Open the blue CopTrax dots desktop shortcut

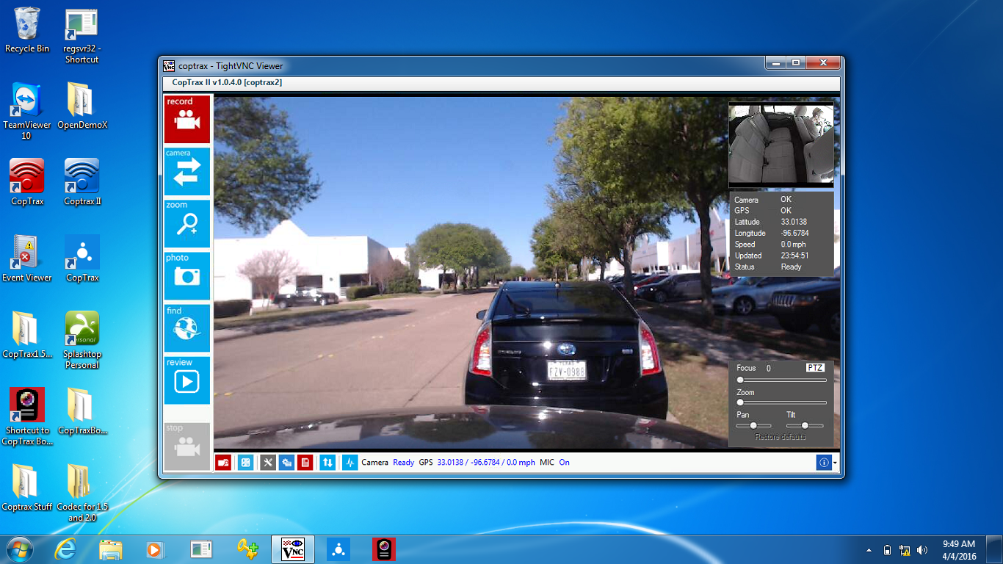[82, 258]
